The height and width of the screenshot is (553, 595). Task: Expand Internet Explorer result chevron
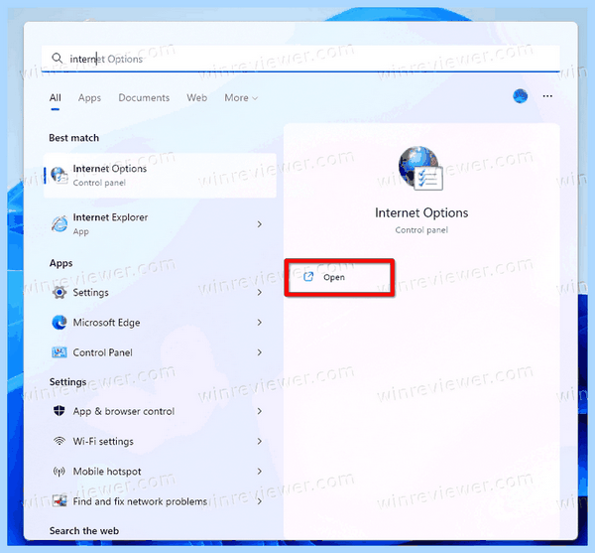pyautogui.click(x=260, y=224)
